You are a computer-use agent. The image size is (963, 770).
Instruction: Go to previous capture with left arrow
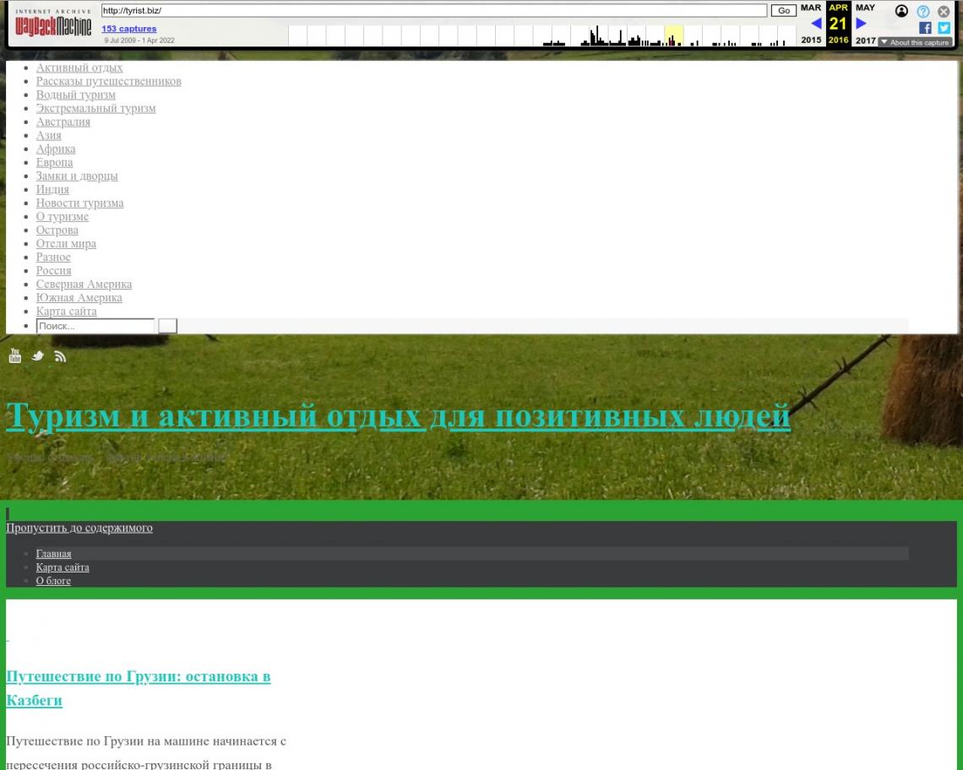(816, 24)
